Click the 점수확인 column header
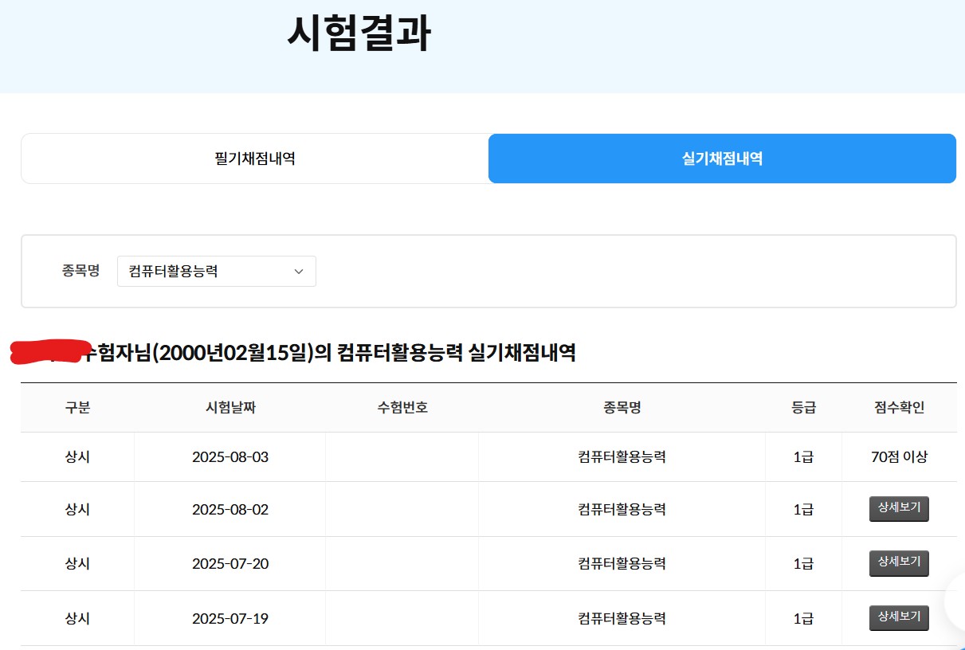The image size is (965, 650). [899, 408]
